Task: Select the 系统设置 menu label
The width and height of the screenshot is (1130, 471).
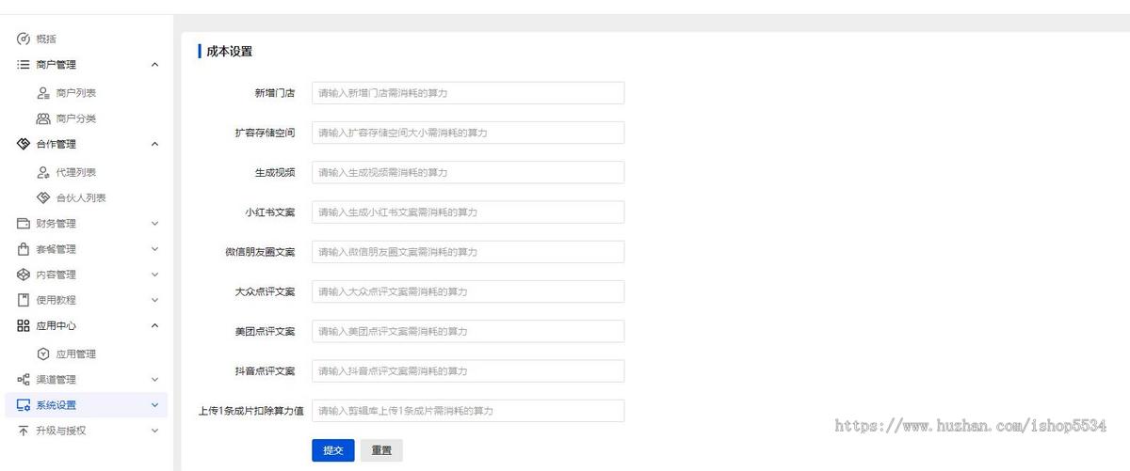Action: click(x=56, y=405)
